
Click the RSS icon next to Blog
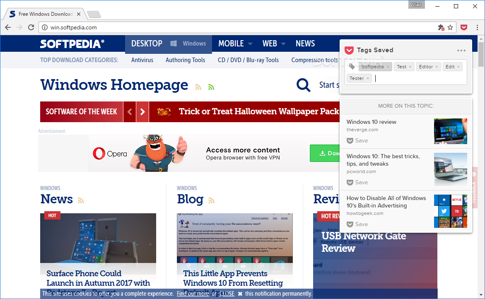[212, 201]
